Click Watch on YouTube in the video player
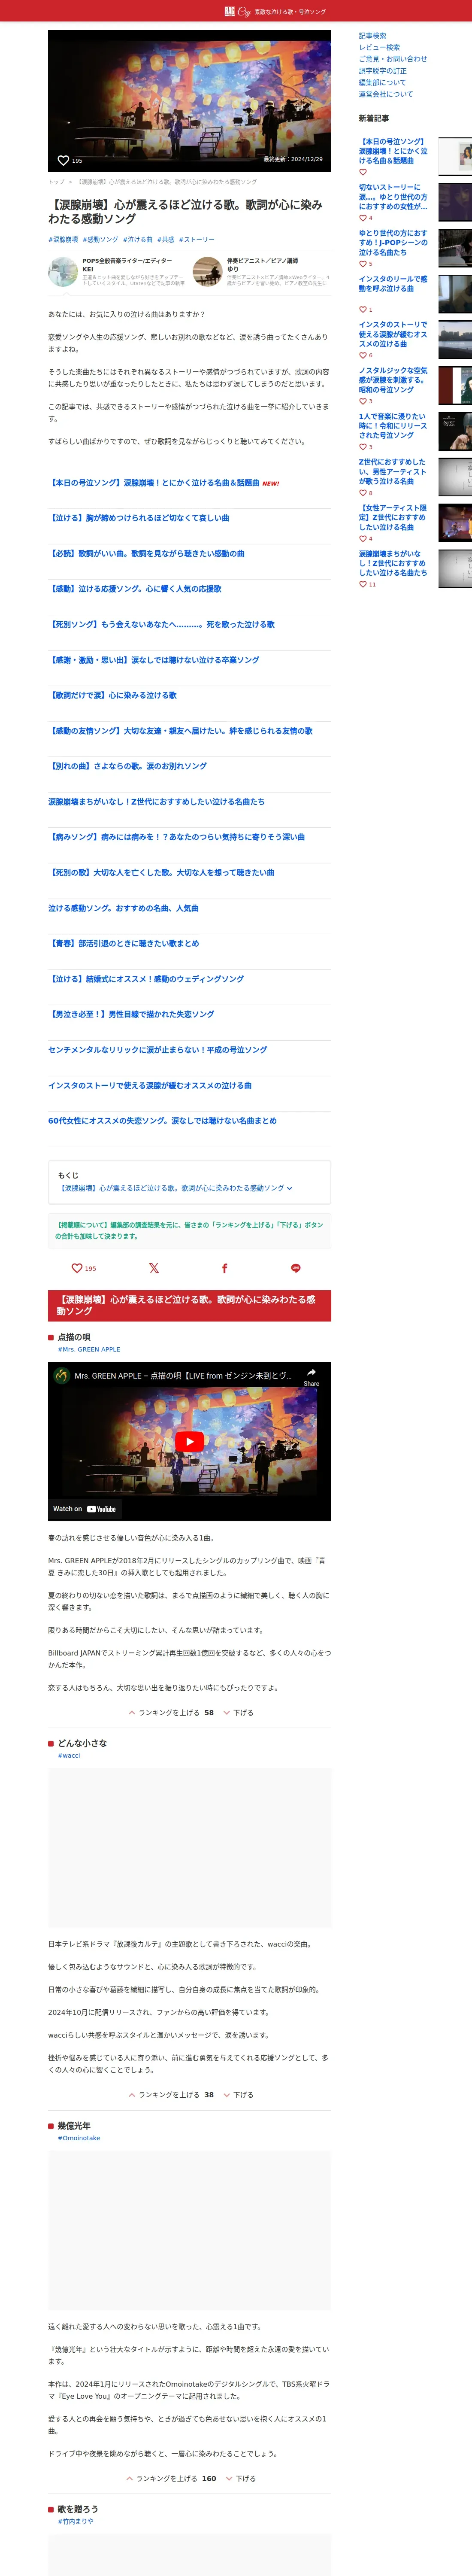Viewport: 472px width, 2576px height. (x=84, y=1509)
